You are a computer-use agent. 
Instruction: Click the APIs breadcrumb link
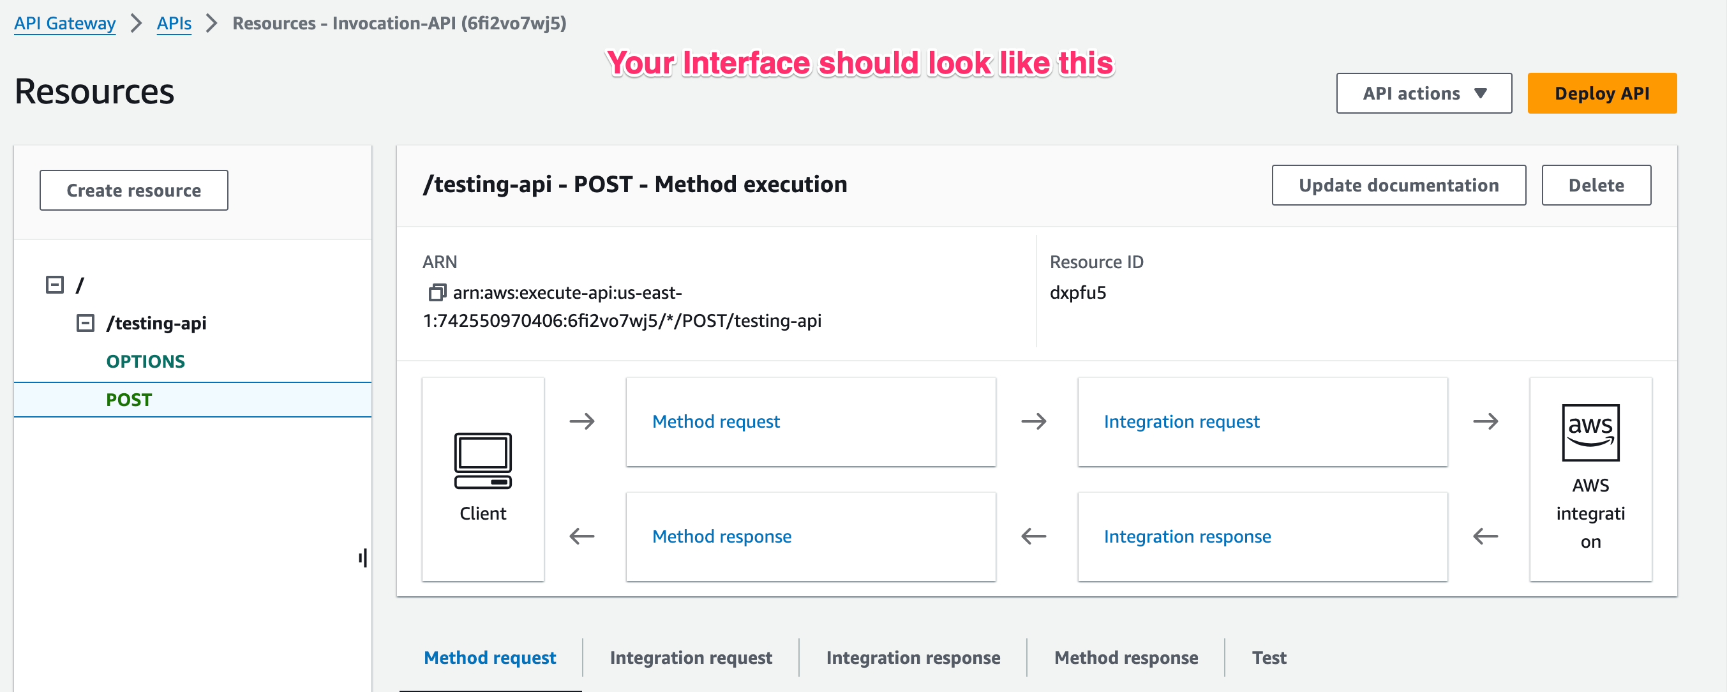pos(174,24)
